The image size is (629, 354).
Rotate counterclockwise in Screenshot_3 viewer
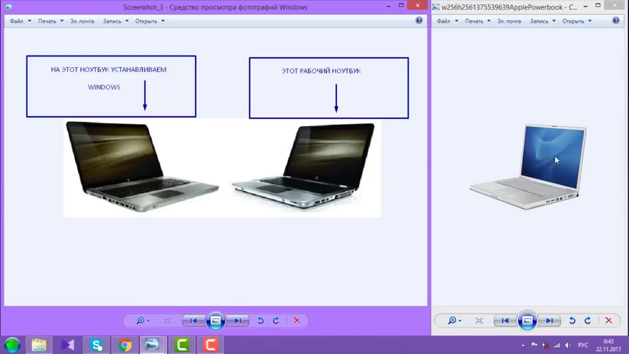[x=260, y=321]
